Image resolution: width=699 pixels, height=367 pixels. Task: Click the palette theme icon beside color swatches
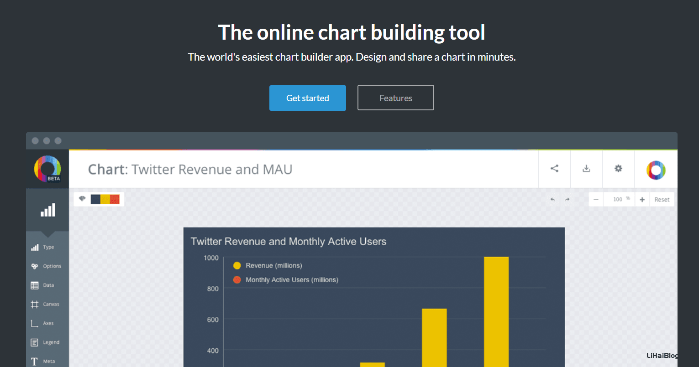pyautogui.click(x=82, y=199)
